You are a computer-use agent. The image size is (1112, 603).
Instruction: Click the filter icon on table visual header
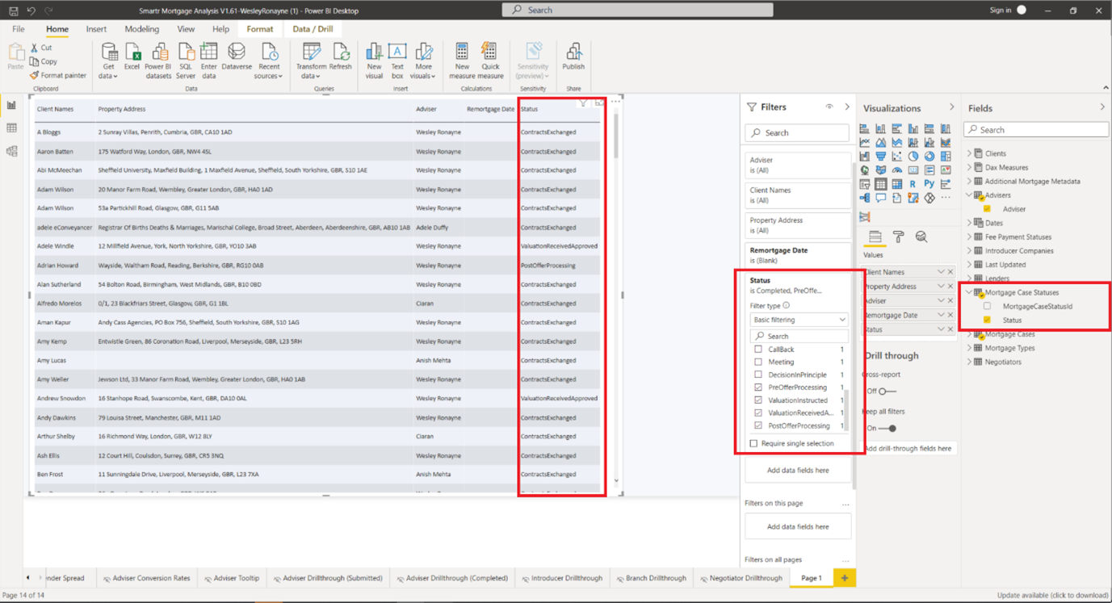click(x=583, y=103)
